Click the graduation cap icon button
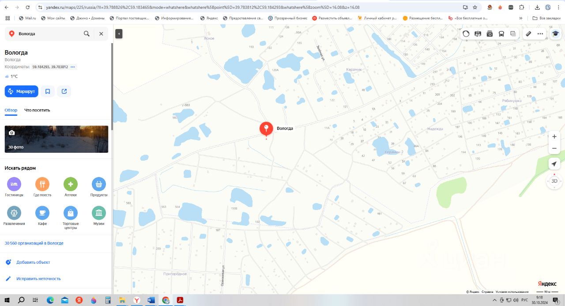The height and width of the screenshot is (306, 565). coord(555,33)
